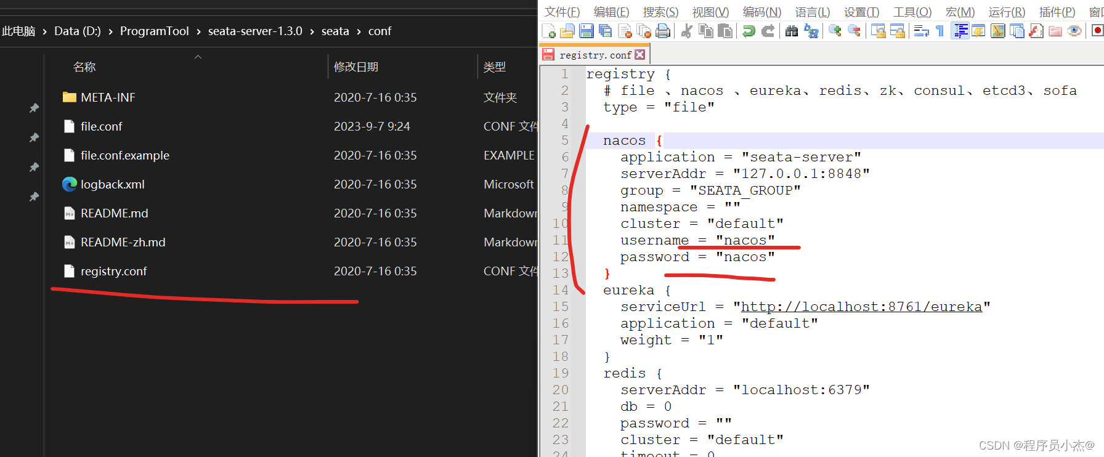Go to ProgramTool in the Explorer breadcrumb

coord(154,31)
